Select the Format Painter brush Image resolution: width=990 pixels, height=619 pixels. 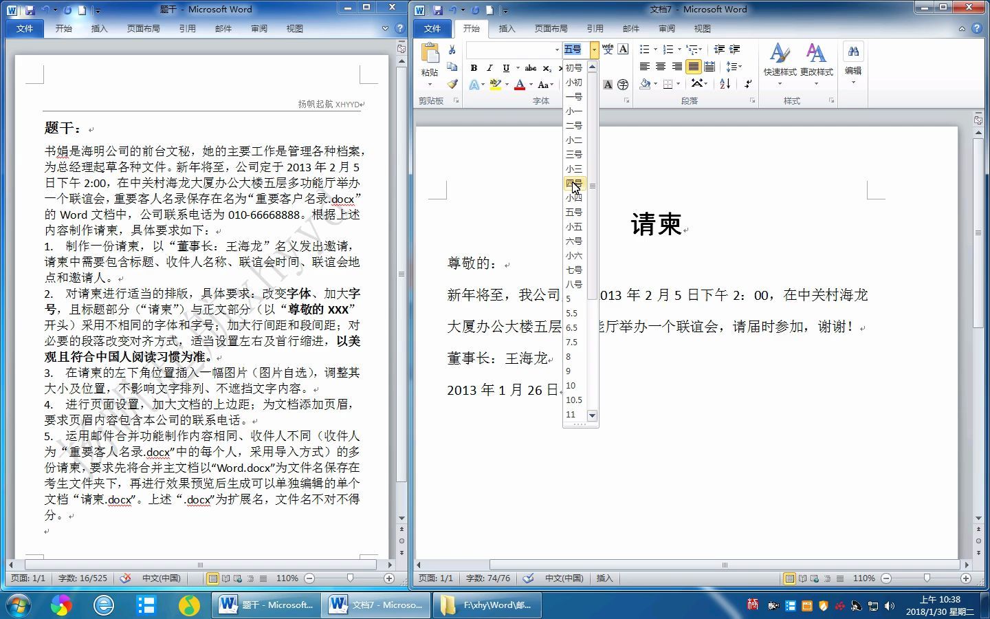452,84
